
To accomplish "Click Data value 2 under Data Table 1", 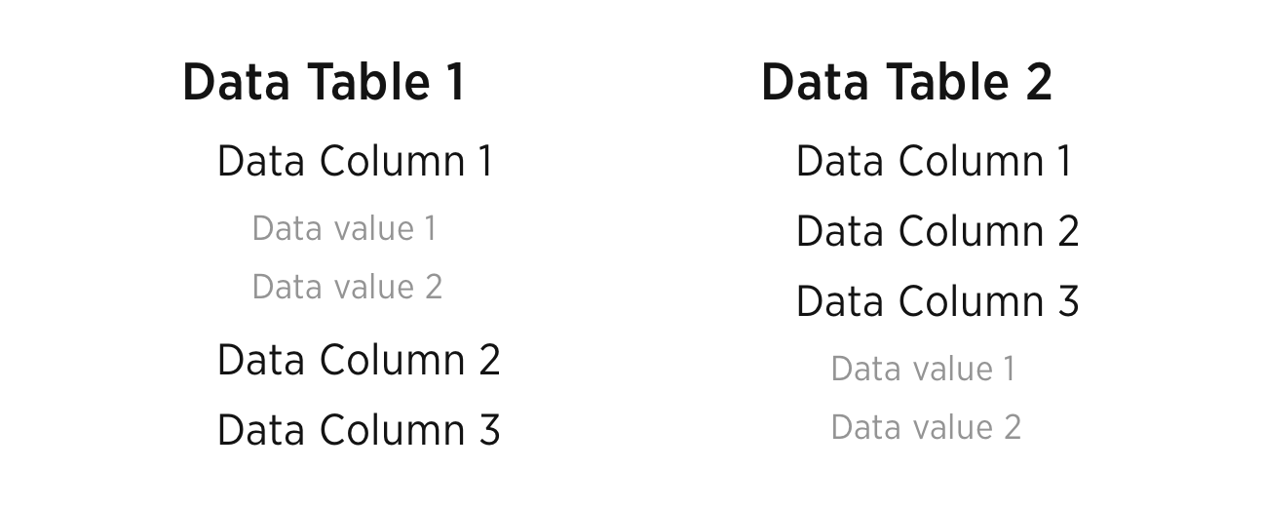I will click(347, 287).
